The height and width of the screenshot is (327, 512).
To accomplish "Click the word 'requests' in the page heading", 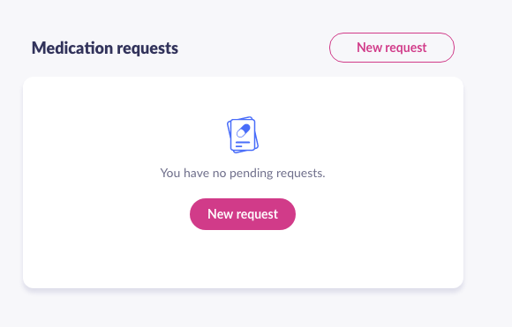I will click(147, 49).
